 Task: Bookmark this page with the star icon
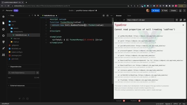click(x=138, y=6)
